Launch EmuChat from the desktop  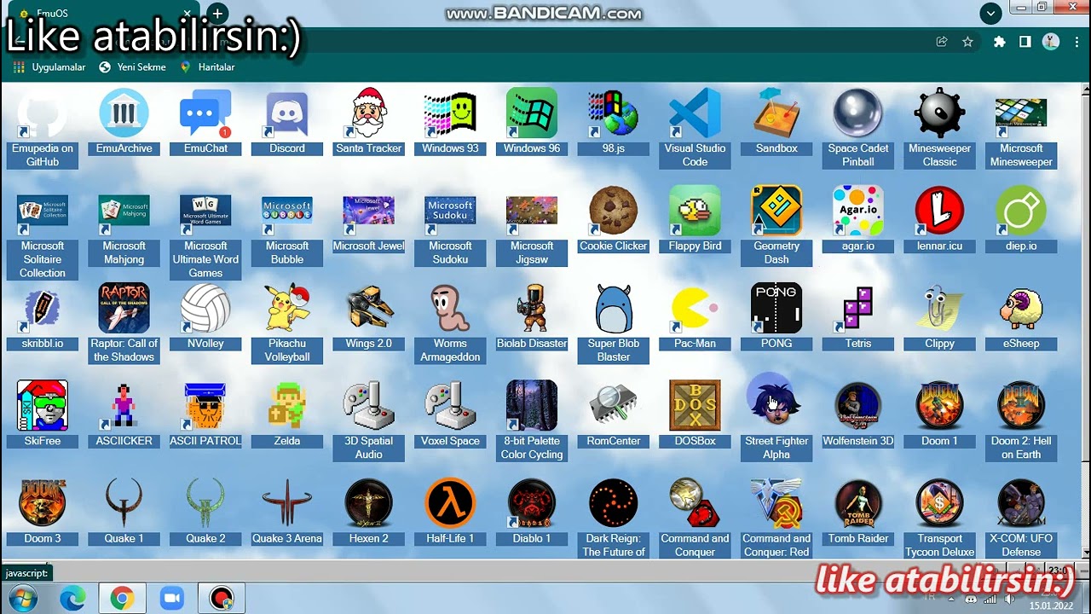205,113
